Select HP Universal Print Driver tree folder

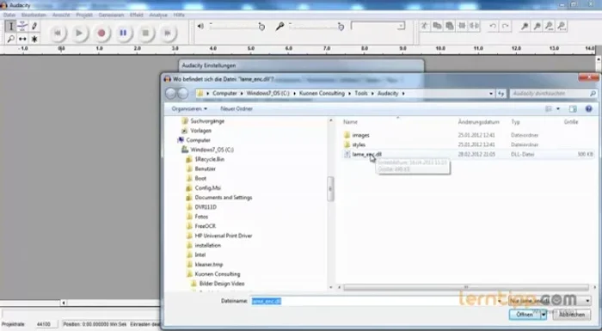224,236
